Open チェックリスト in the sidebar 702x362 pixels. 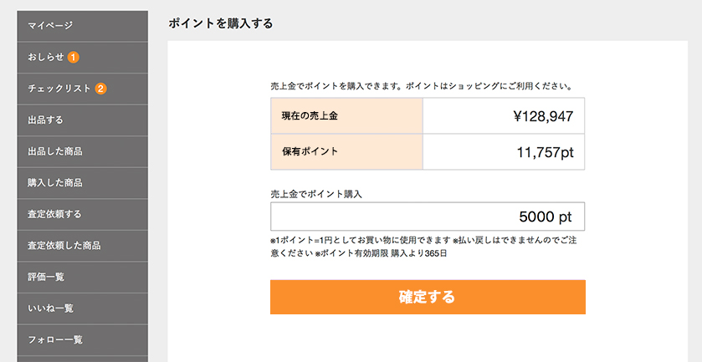click(x=59, y=89)
